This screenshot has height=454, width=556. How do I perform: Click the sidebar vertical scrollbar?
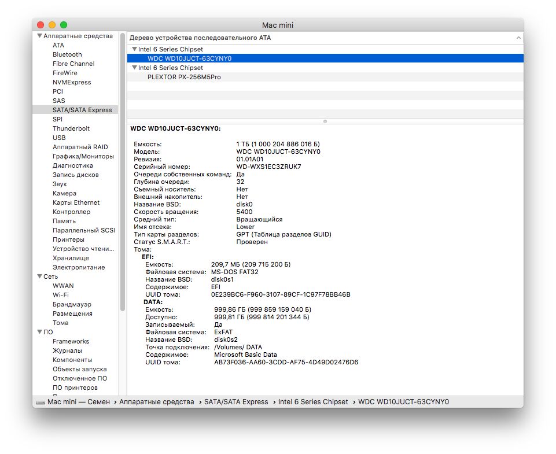coord(123,172)
